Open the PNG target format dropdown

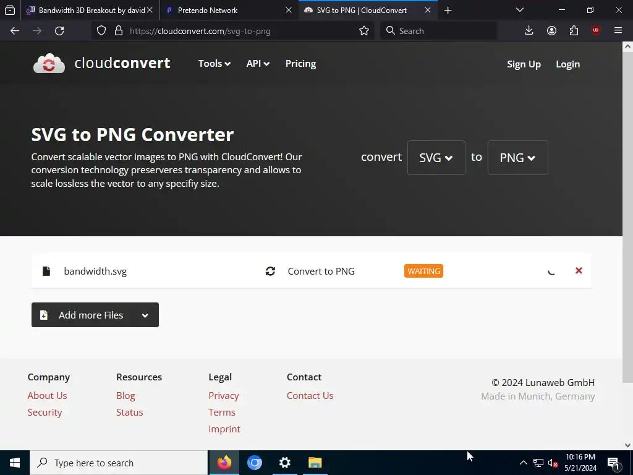click(x=517, y=158)
